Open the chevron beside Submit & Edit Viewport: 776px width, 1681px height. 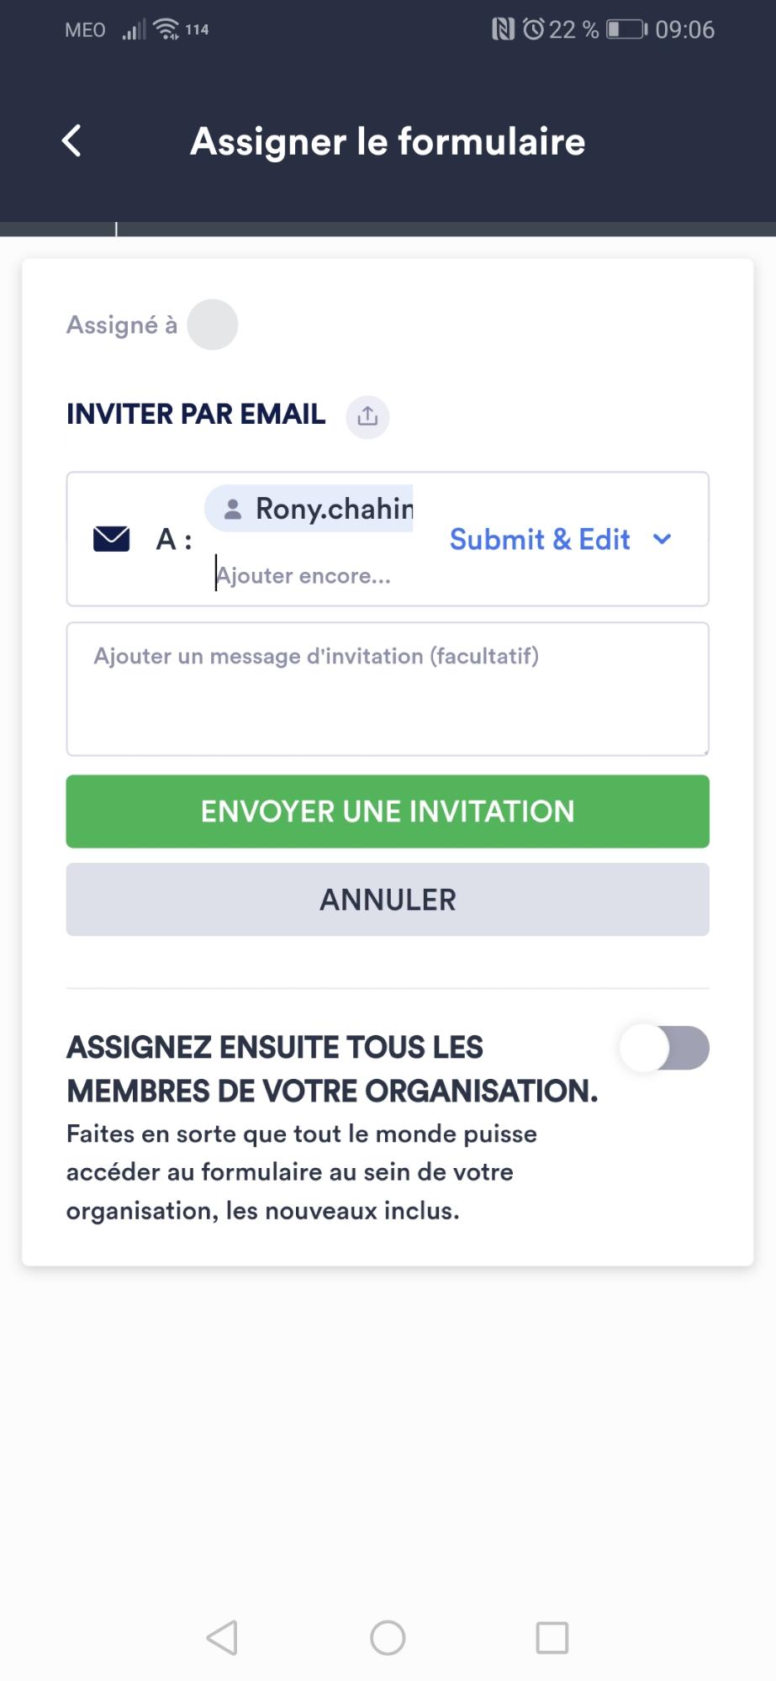[663, 539]
